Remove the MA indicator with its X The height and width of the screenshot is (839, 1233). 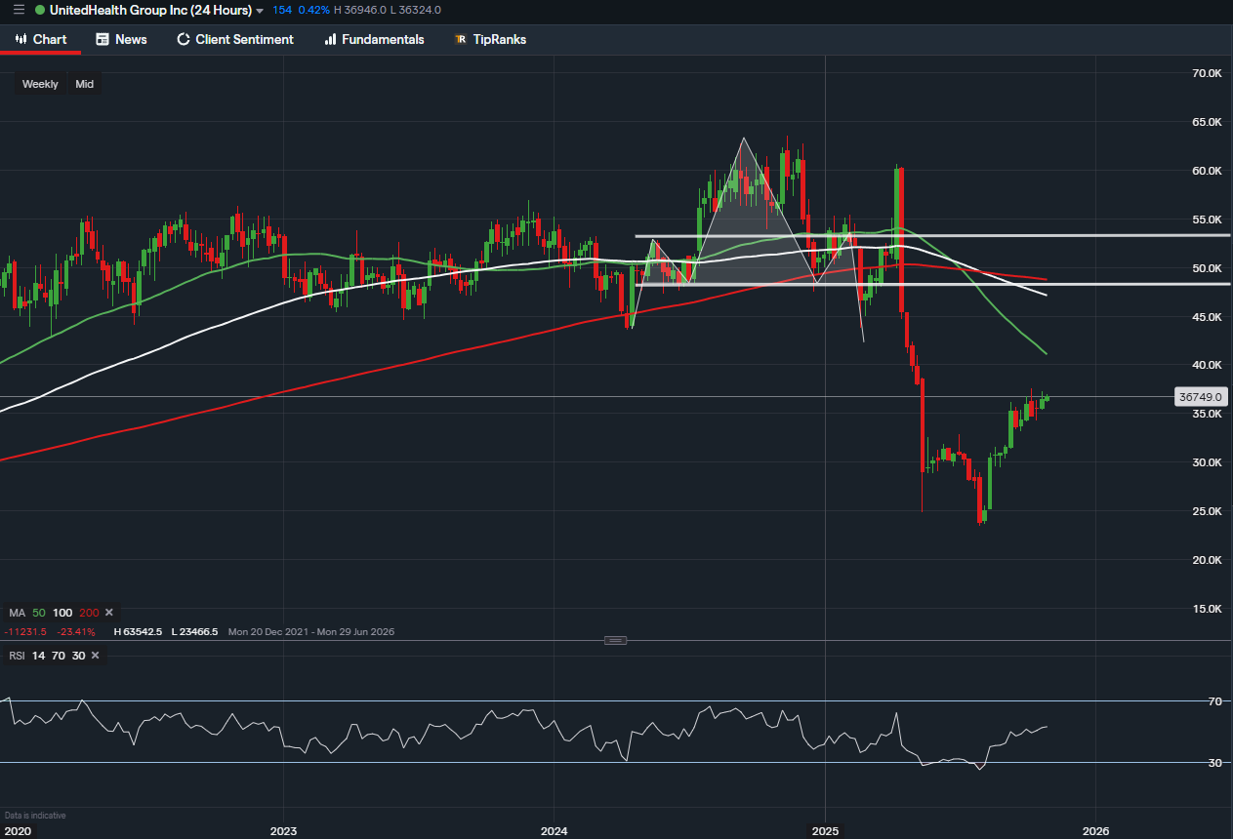click(x=109, y=613)
